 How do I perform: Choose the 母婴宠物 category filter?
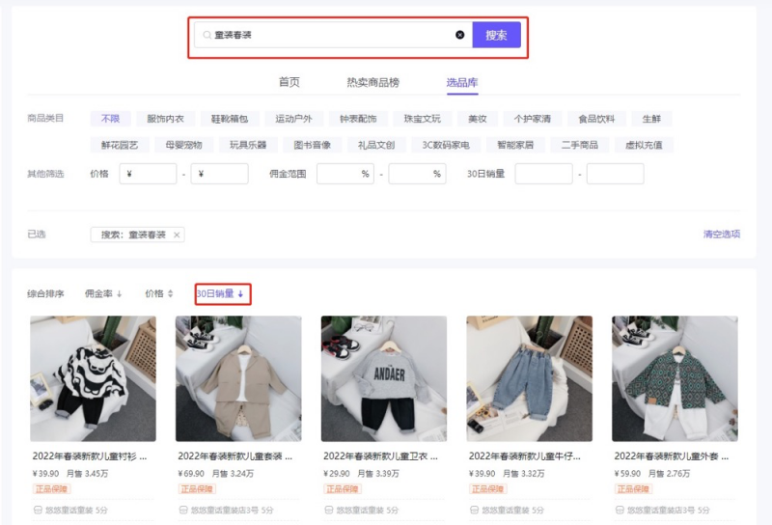tap(183, 145)
